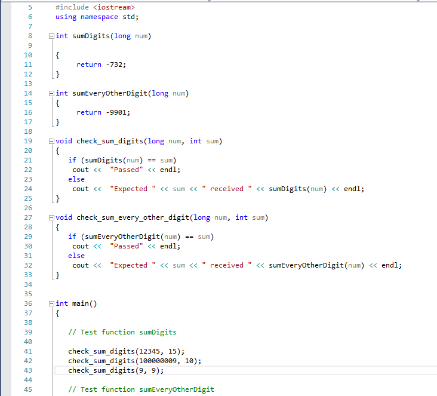This screenshot has height=396, width=437.
Task: Click the 'return -732;' statement
Action: (101, 65)
